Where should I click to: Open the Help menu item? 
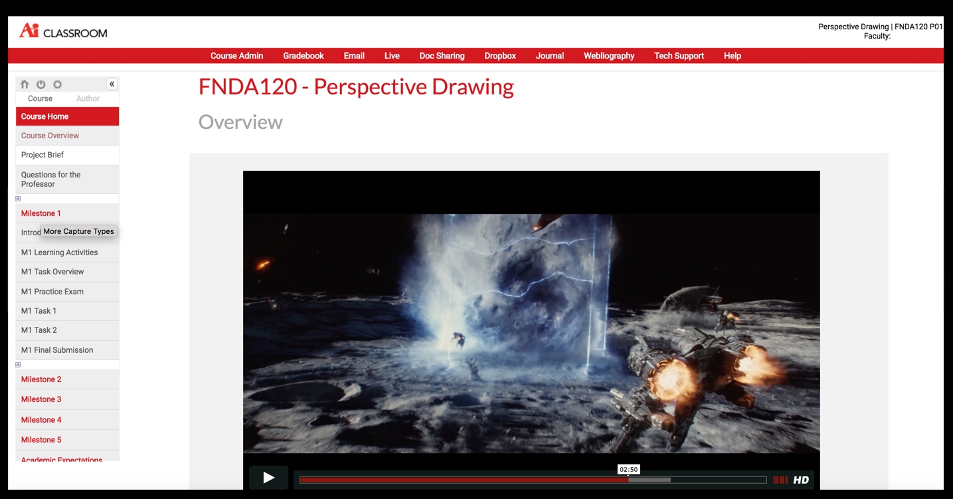point(733,56)
